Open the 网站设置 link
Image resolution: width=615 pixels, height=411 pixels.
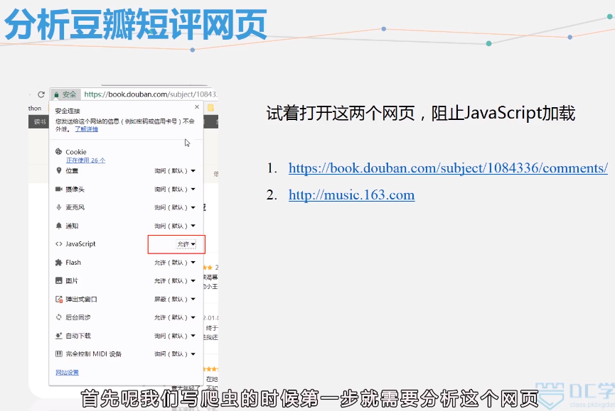(x=67, y=372)
